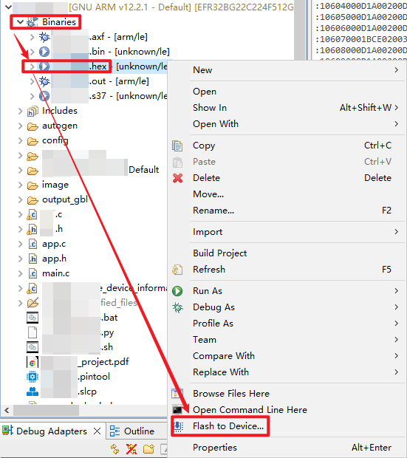
Task: Click the app.c file icon
Action: [33, 244]
